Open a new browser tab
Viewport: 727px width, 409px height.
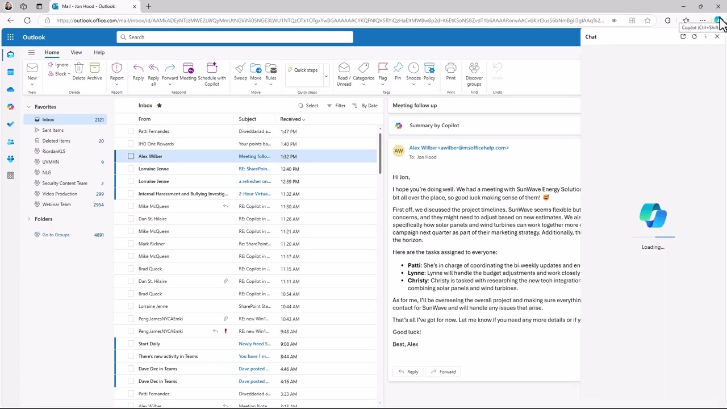(148, 6)
